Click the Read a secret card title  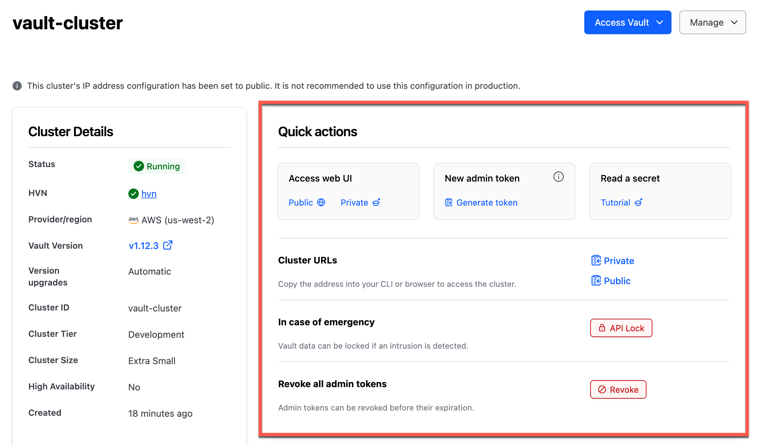pyautogui.click(x=630, y=178)
